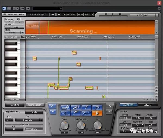Select the Magnifier zoom tool
This screenshot has width=163, height=138.
[97, 107]
